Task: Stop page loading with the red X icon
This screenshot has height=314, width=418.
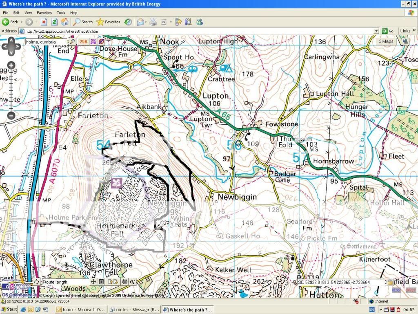Action: 44,22
